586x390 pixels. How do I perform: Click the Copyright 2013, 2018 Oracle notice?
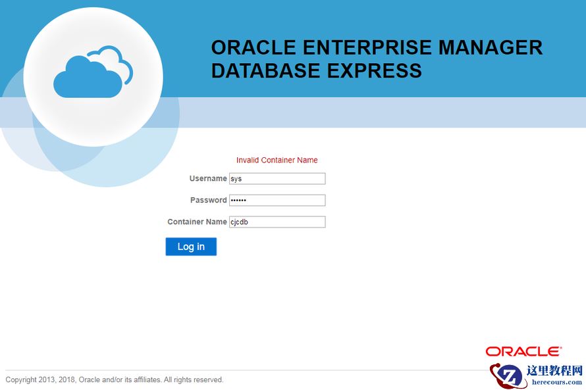click(x=115, y=379)
